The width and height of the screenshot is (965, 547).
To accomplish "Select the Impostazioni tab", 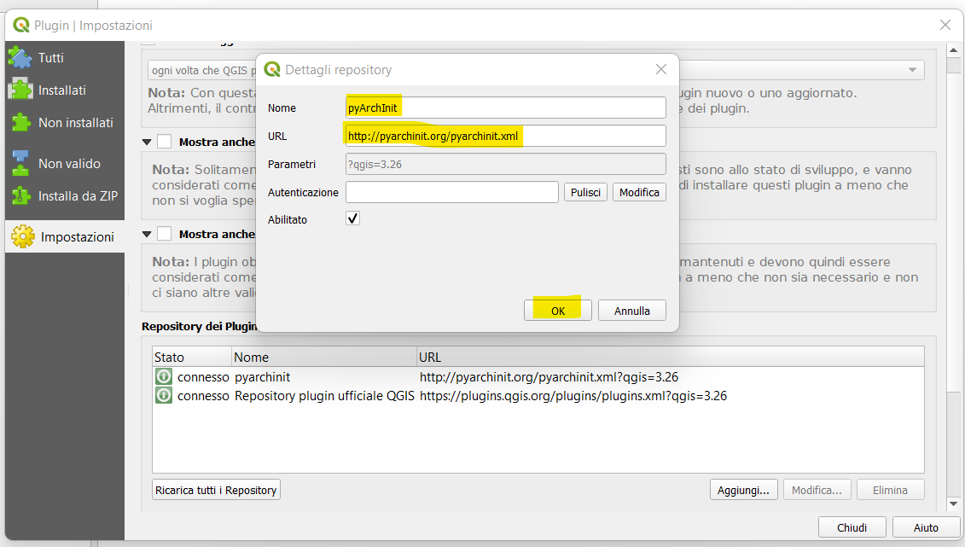I will tap(65, 237).
